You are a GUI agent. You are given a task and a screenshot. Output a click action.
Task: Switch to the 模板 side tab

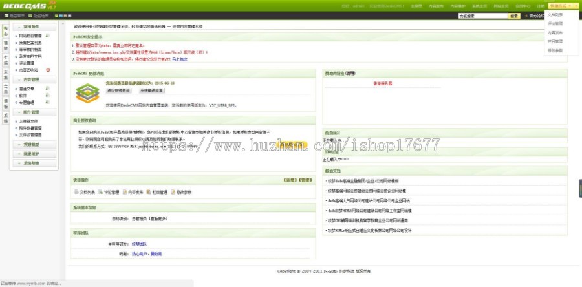[x=6, y=103]
